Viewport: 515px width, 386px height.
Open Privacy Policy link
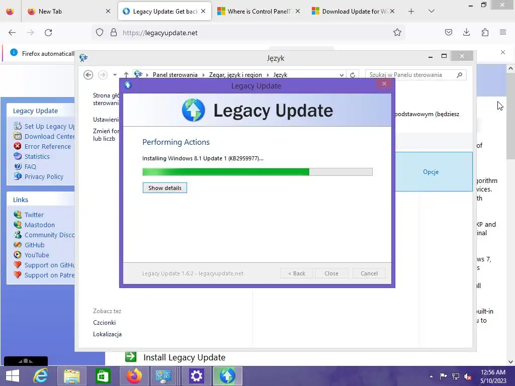(x=44, y=176)
